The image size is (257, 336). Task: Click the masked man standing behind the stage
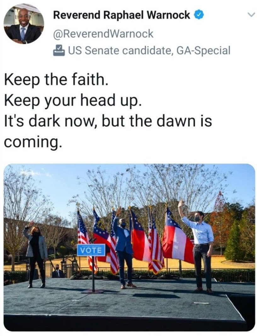[x=57, y=271]
